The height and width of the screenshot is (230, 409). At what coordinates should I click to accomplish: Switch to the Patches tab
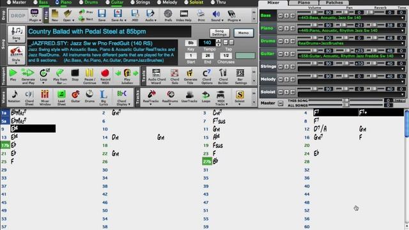pyautogui.click(x=334, y=3)
